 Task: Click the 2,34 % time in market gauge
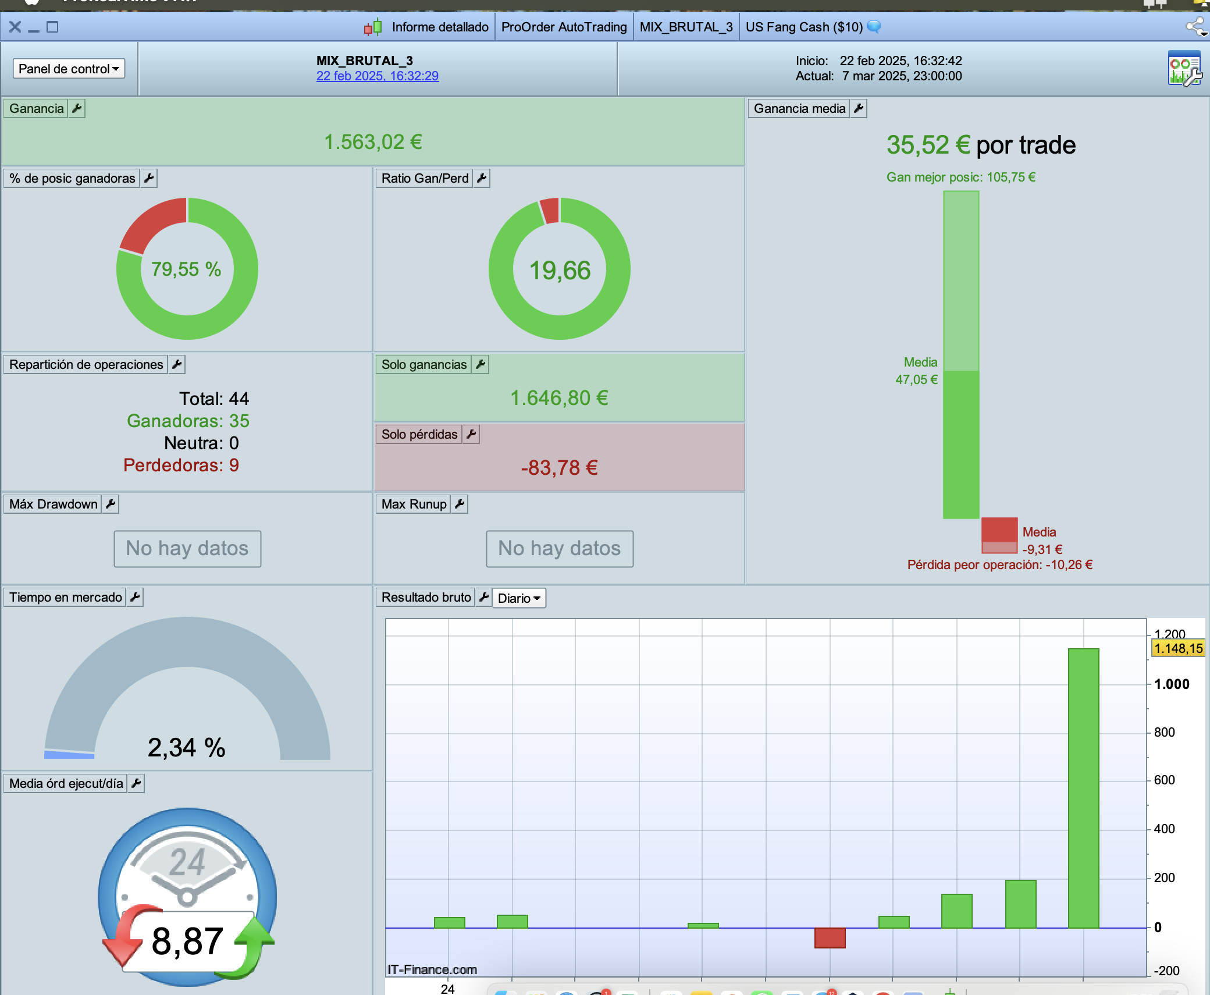pyautogui.click(x=187, y=689)
